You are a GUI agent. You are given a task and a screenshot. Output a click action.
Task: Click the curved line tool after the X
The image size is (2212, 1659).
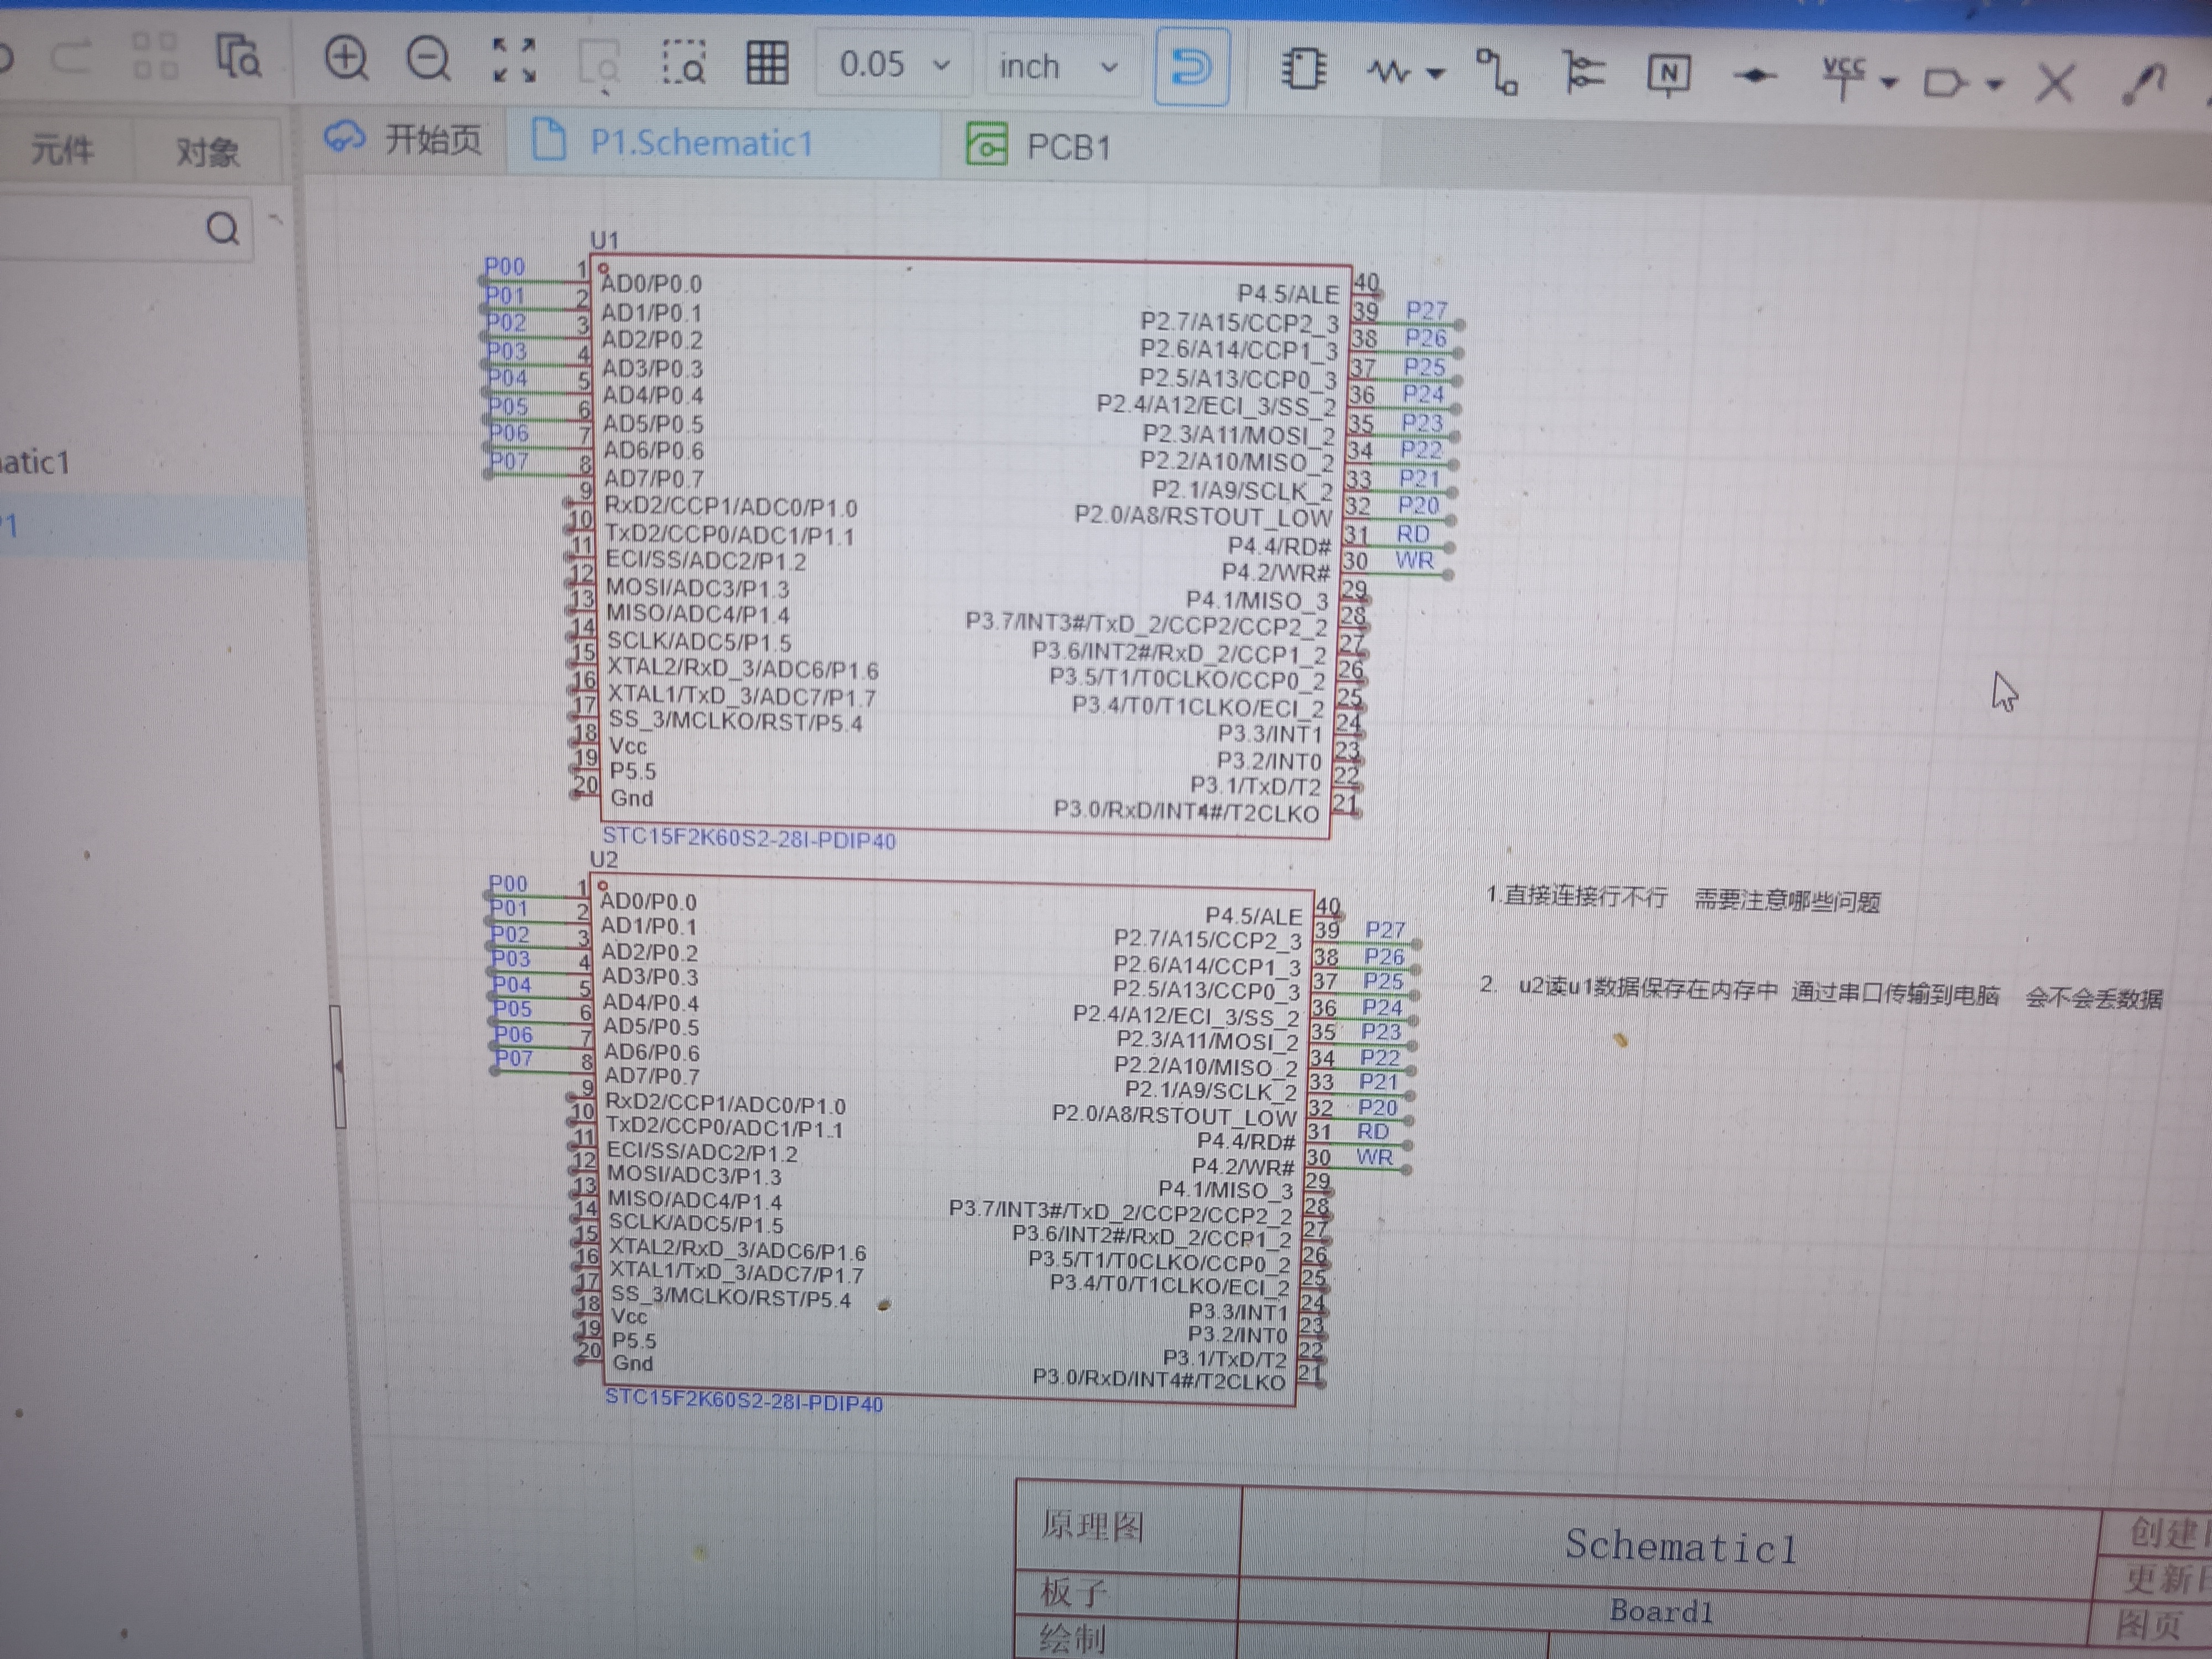2143,84
